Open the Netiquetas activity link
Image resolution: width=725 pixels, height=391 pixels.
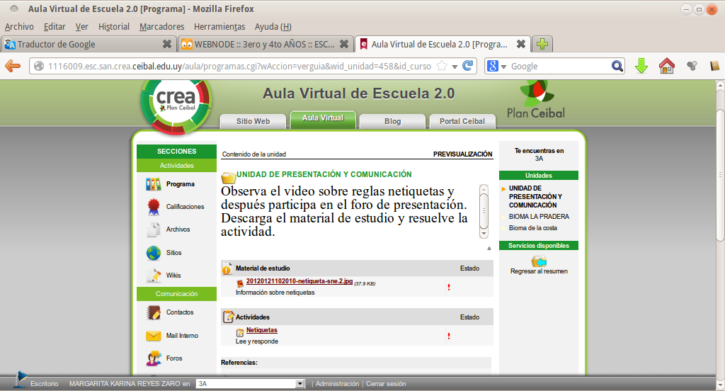[261, 331]
